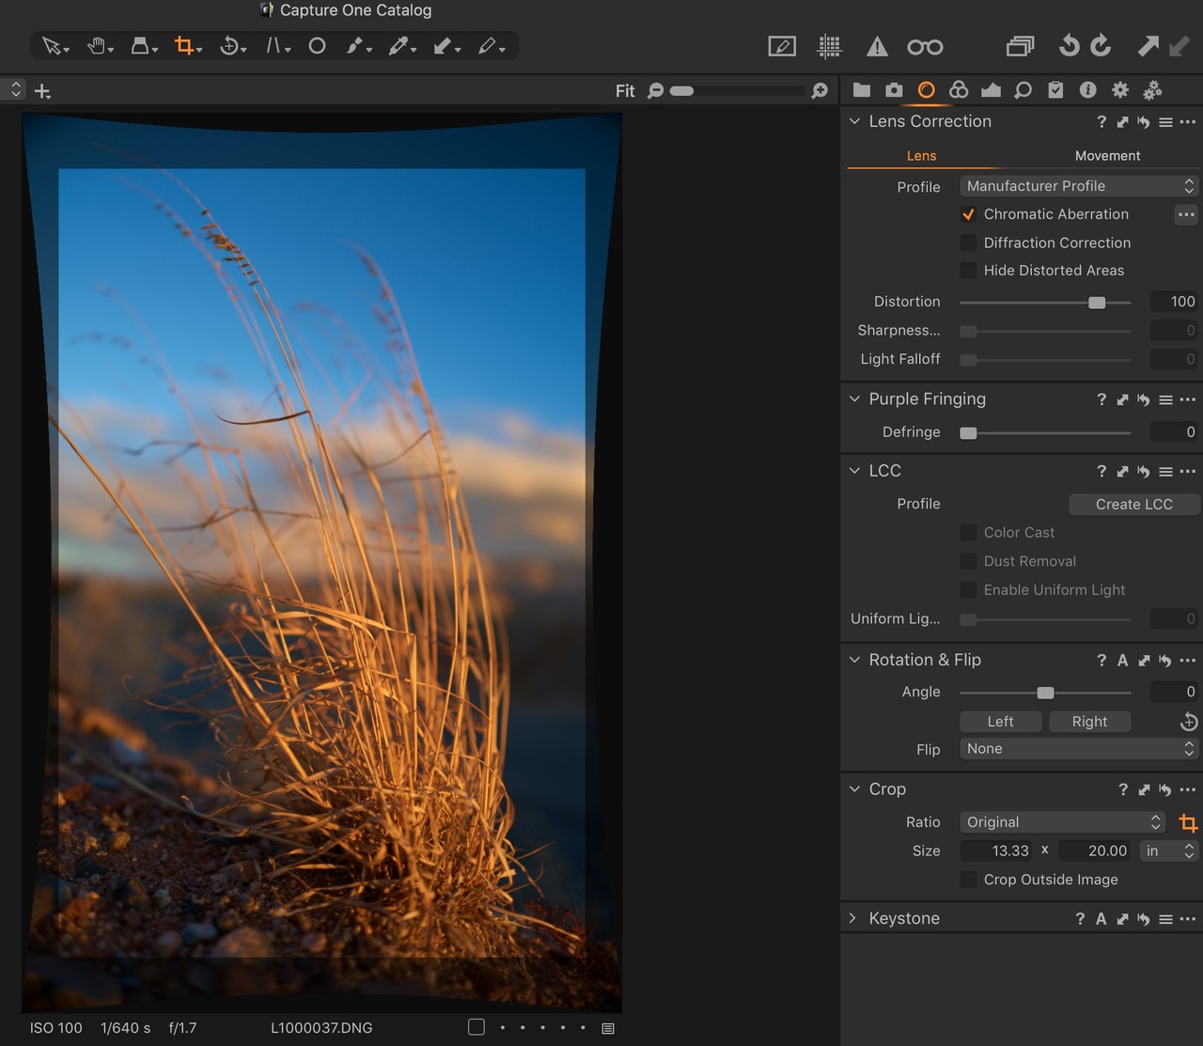The image size is (1203, 1046).
Task: Disable the Chromatic Aberration checkbox
Action: coord(968,214)
